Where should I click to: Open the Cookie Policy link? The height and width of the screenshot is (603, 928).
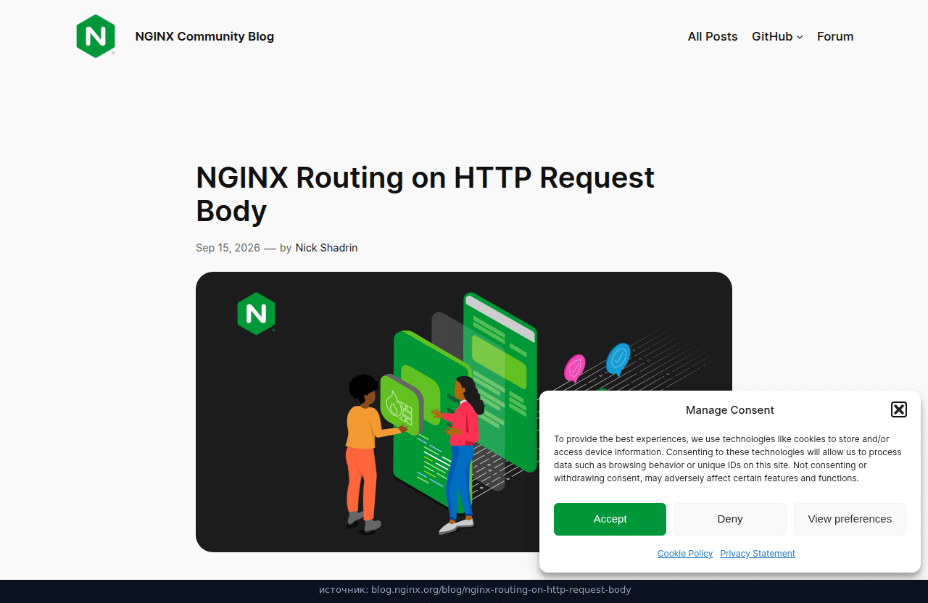click(685, 553)
